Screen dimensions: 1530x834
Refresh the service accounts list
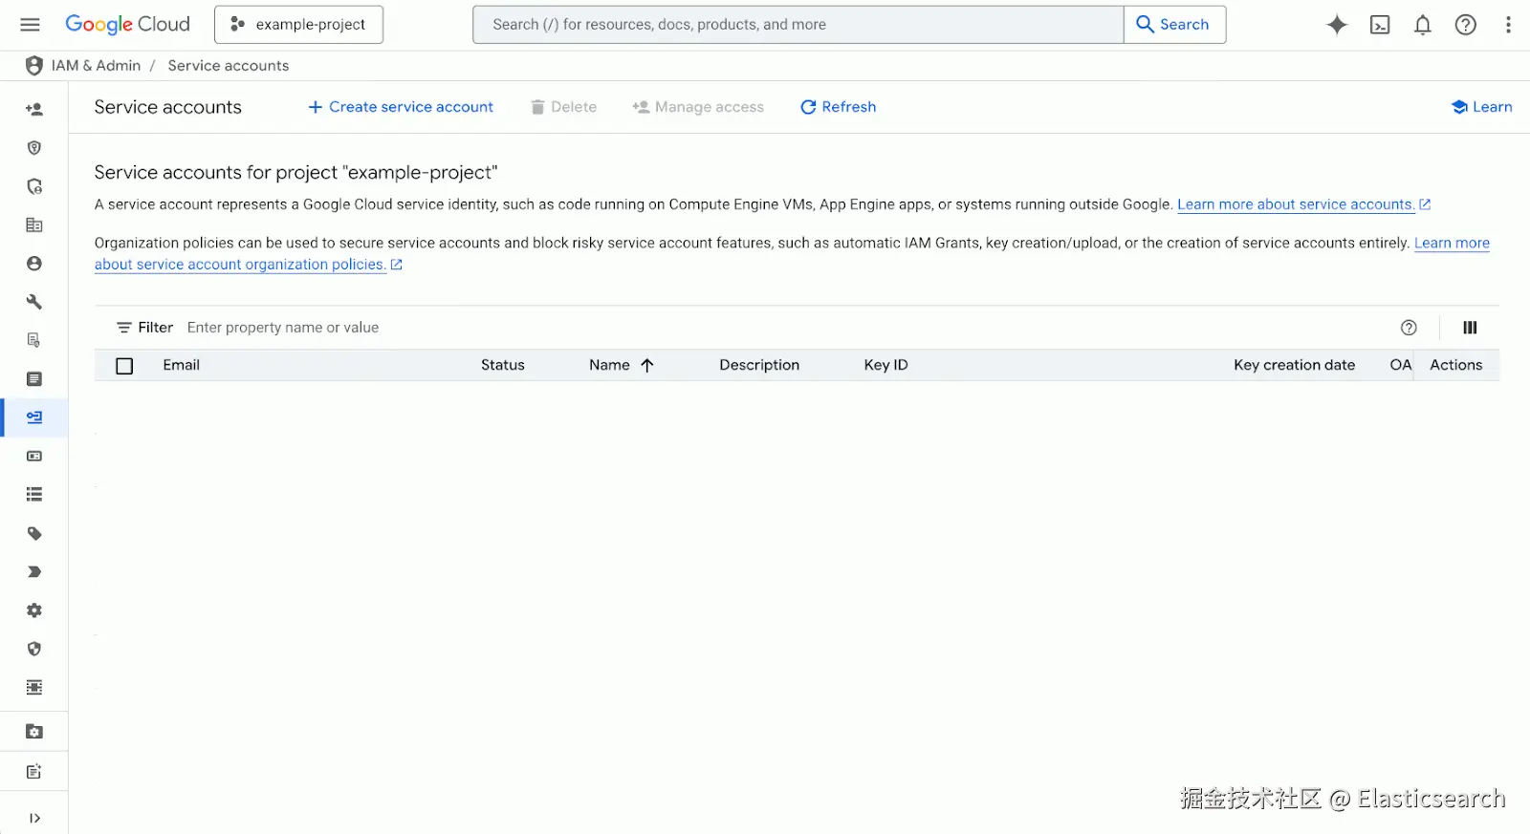(838, 107)
